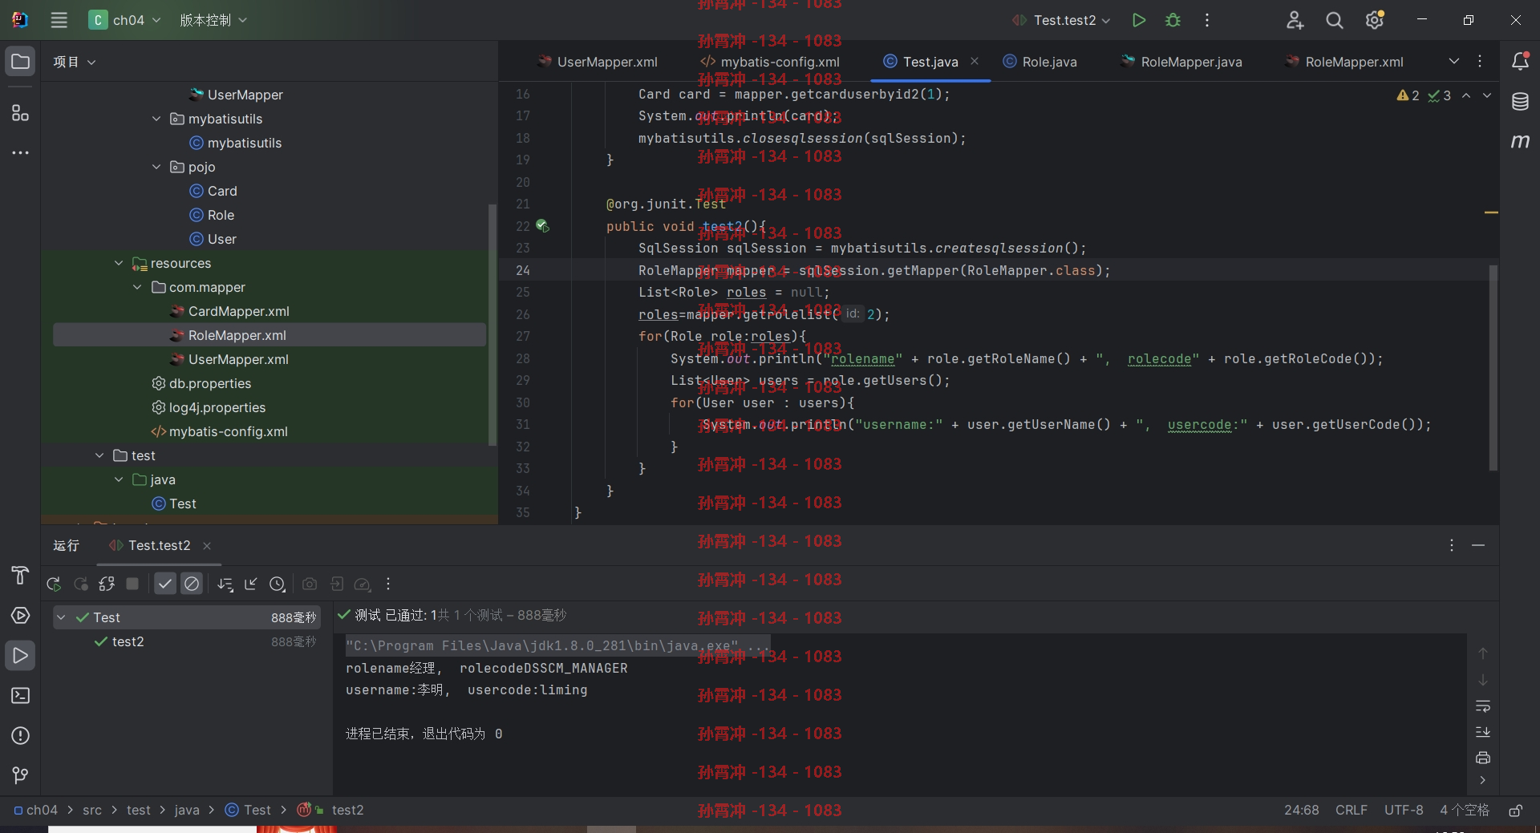The height and width of the screenshot is (833, 1540).
Task: Open the Terminal tool window
Action: point(20,696)
